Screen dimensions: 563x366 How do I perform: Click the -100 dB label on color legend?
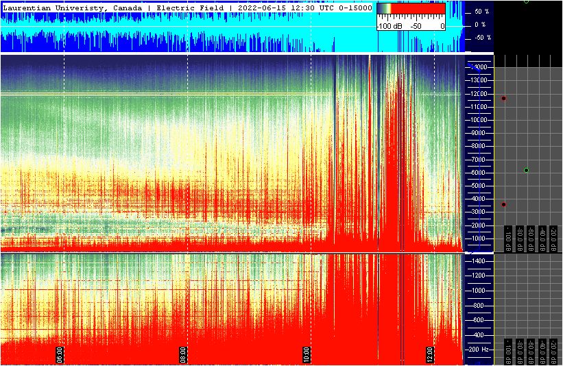tap(390, 26)
